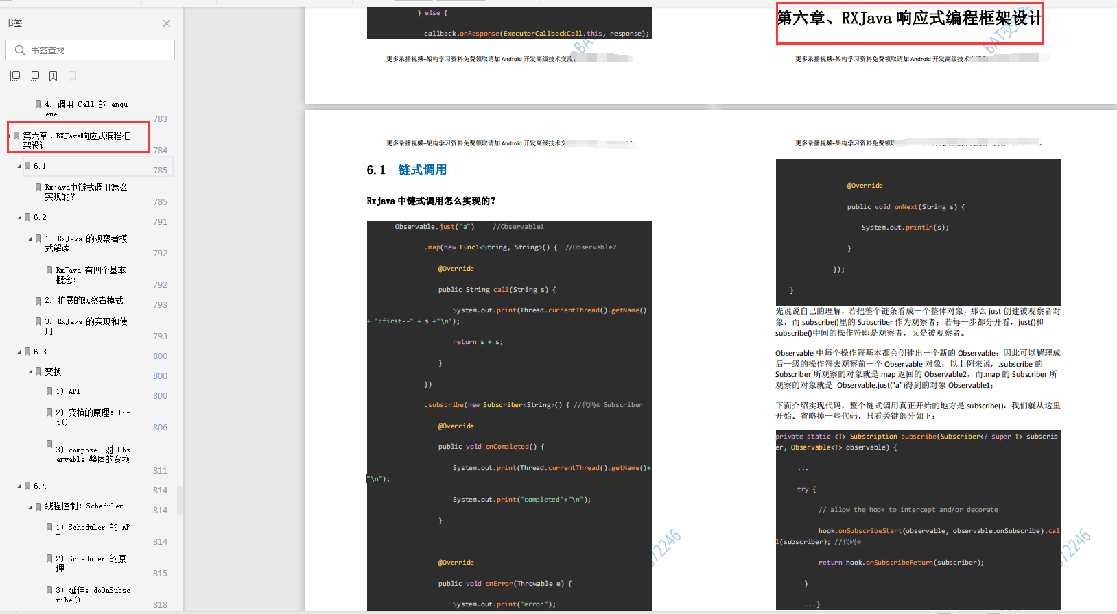
Task: Select the 6.4 bookmark label
Action: (x=40, y=486)
